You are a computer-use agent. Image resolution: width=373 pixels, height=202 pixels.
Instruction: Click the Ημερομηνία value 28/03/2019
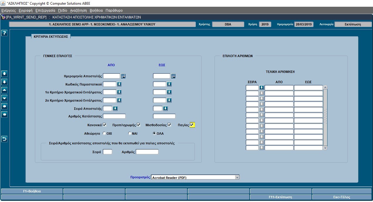tap(304, 24)
